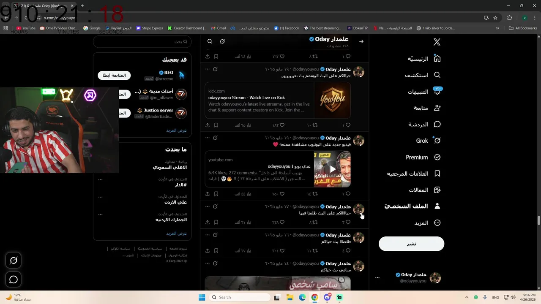Open the الاهلي السعودي trend
The width and height of the screenshot is (541, 304).
(x=170, y=167)
